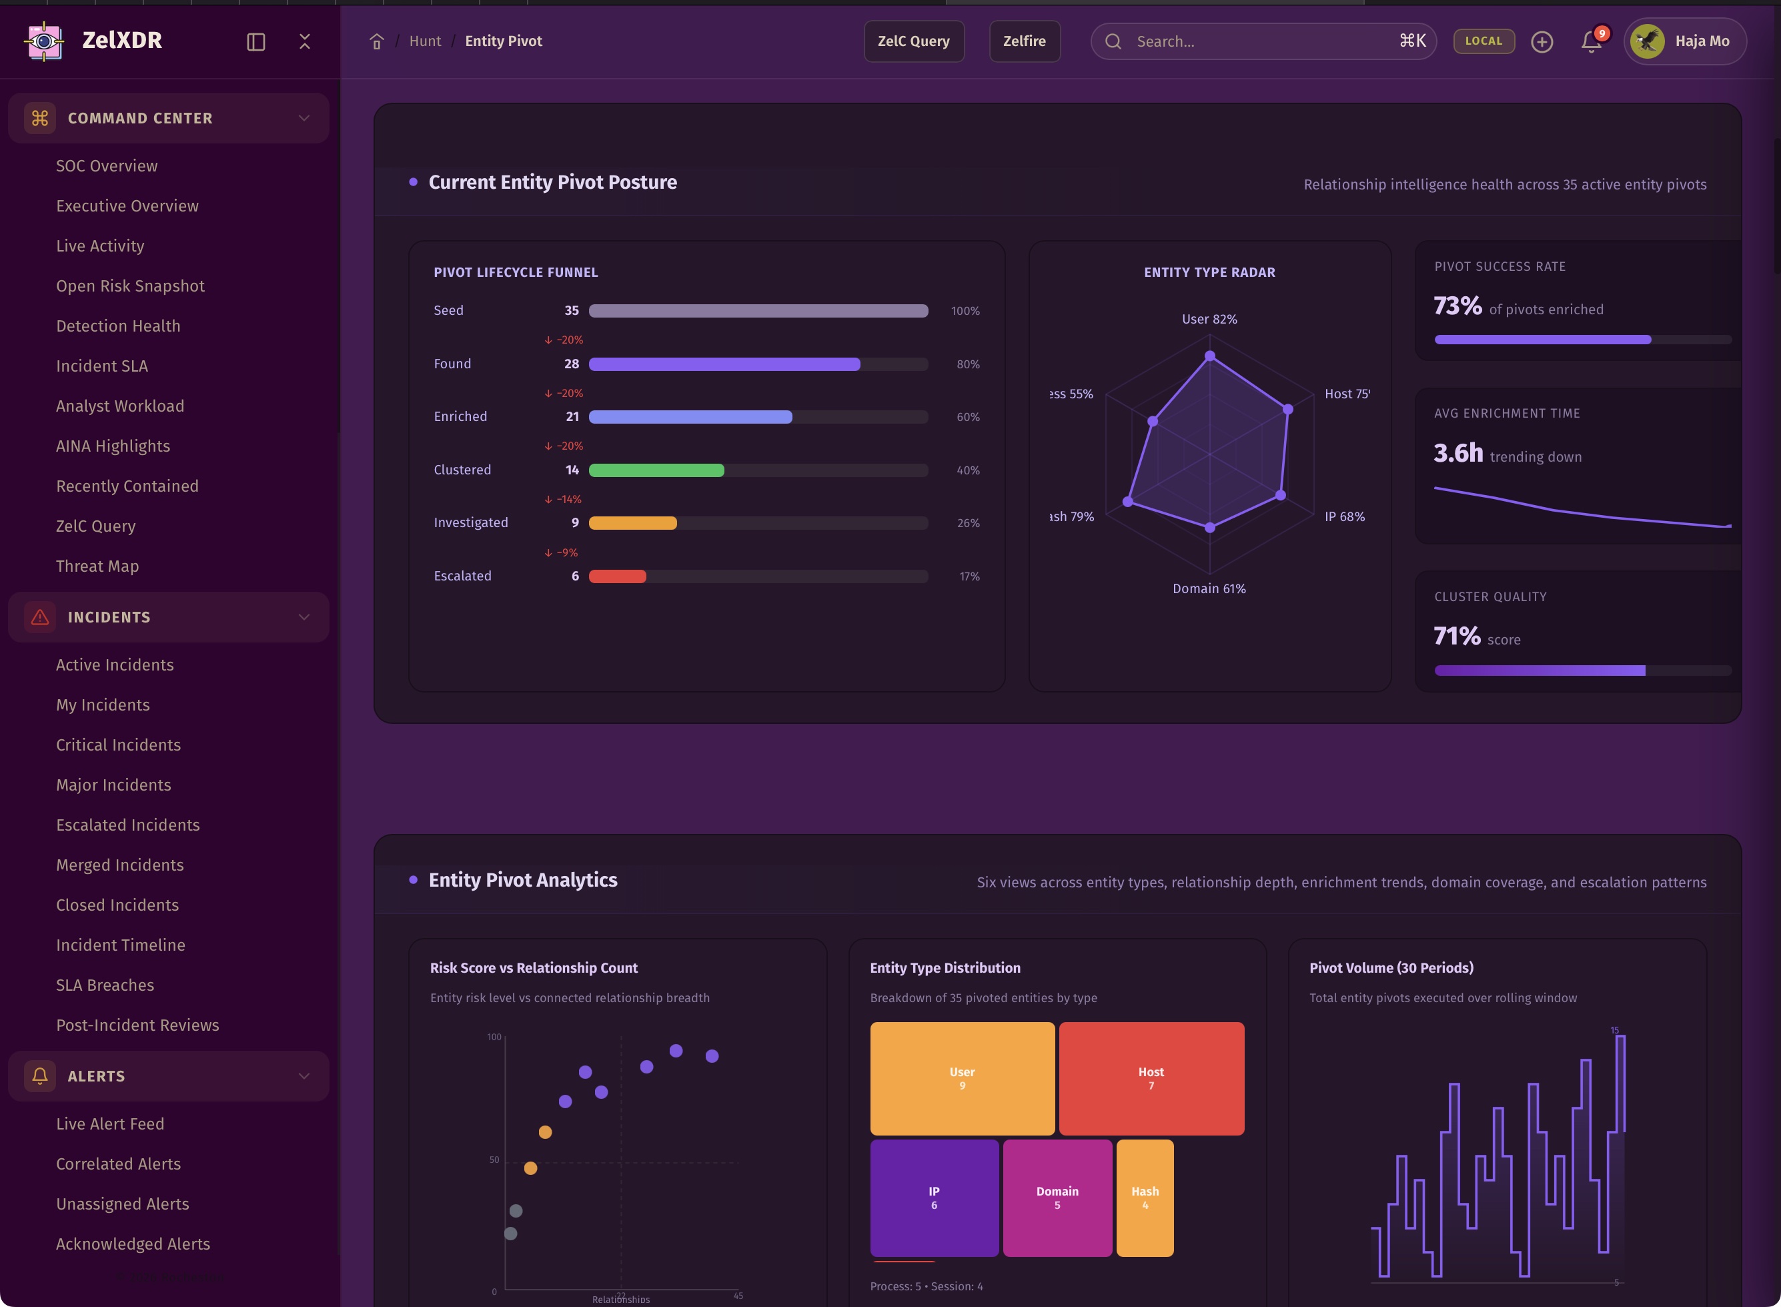Click the collapse-all arrows icon in sidebar header
The width and height of the screenshot is (1781, 1307).
304,42
